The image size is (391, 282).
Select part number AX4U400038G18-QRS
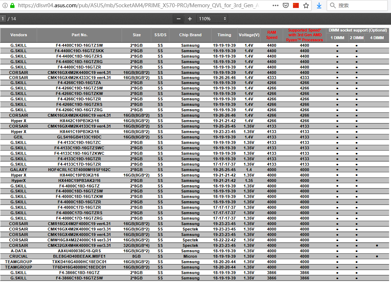point(79,251)
